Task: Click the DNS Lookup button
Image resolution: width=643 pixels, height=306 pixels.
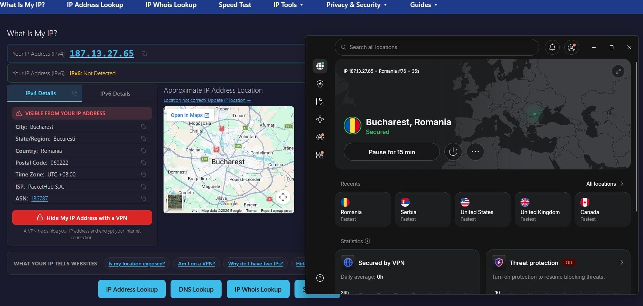Action: tap(196, 289)
